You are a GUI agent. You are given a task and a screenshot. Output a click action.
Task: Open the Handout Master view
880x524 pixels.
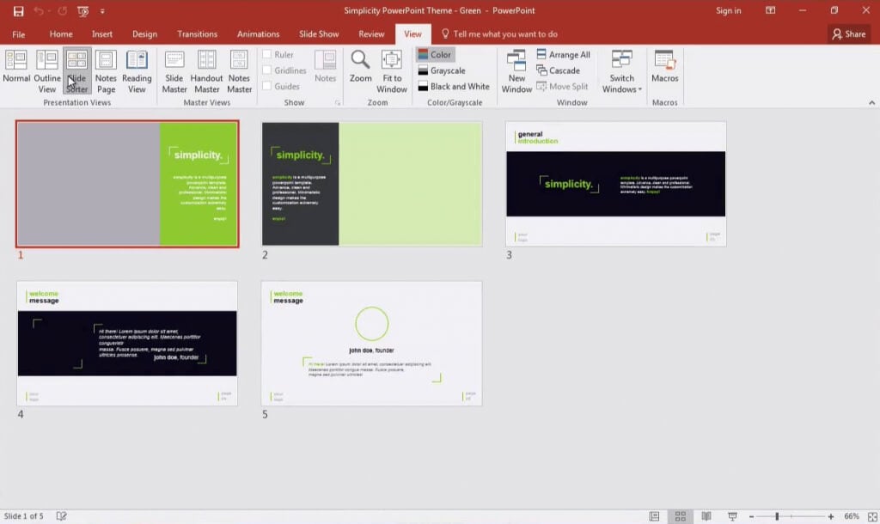(x=206, y=69)
